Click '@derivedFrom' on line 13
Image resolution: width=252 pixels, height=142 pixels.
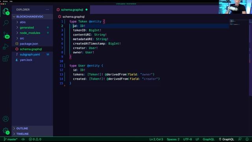(x=115, y=75)
